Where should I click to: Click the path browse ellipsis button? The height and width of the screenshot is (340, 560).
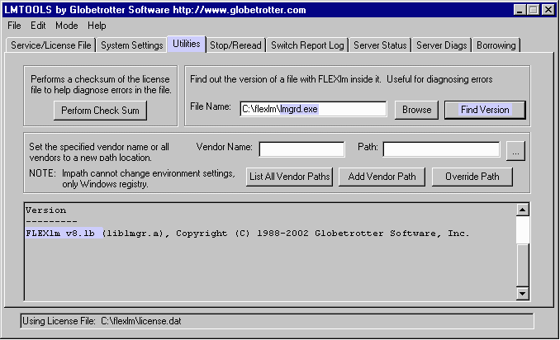(x=515, y=151)
